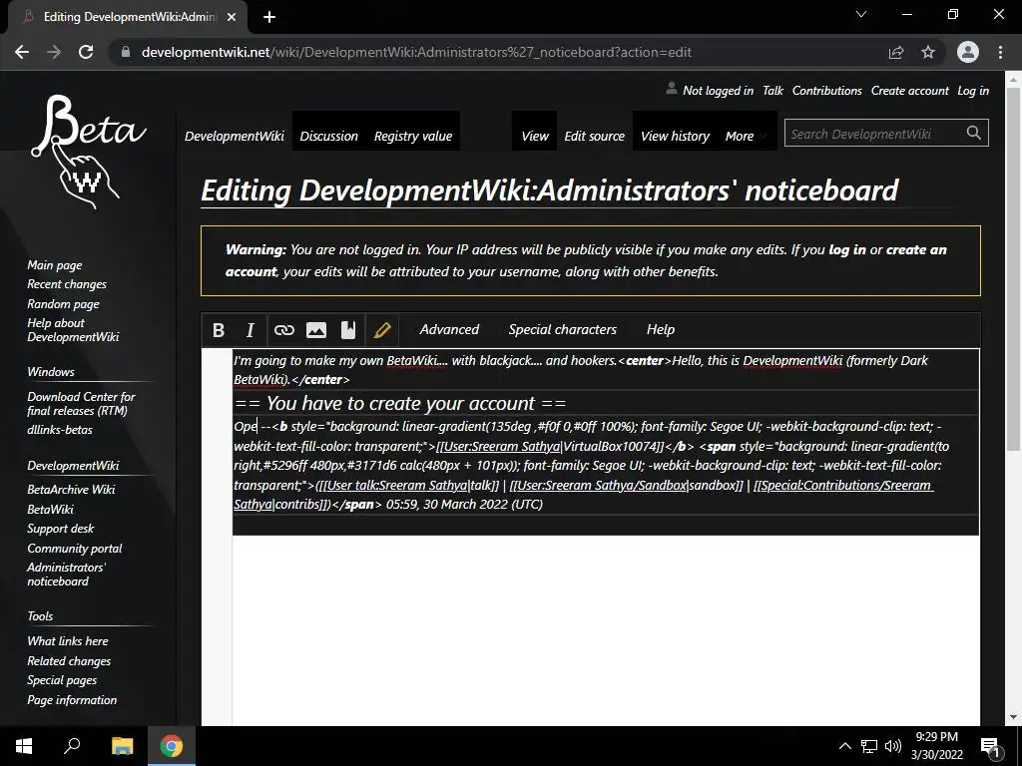The width and height of the screenshot is (1022, 766).
Task: Open the DevelopmentWiki namespace tab
Action: point(234,136)
